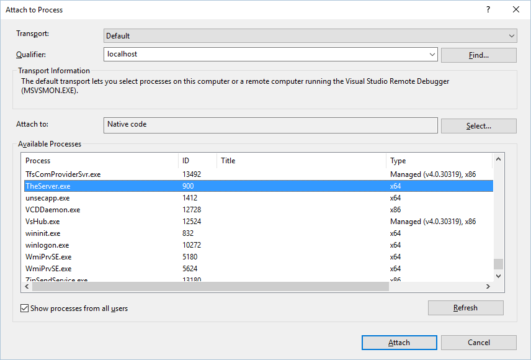Select the winlogon.exe process

pyautogui.click(x=47, y=245)
